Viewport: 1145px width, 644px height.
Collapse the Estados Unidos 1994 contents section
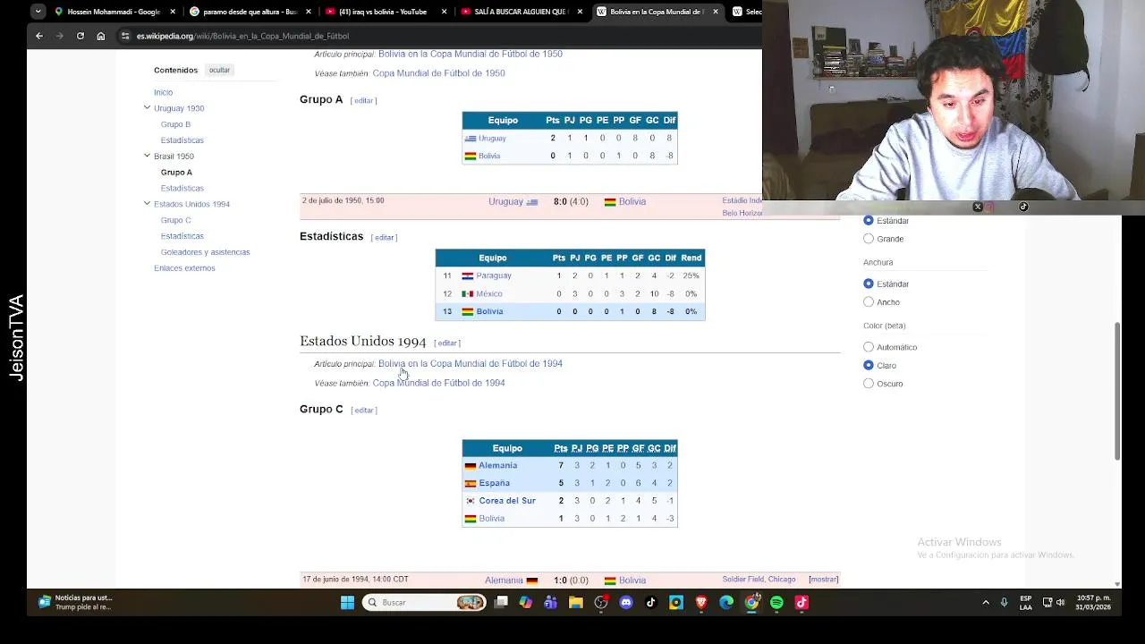coord(147,204)
